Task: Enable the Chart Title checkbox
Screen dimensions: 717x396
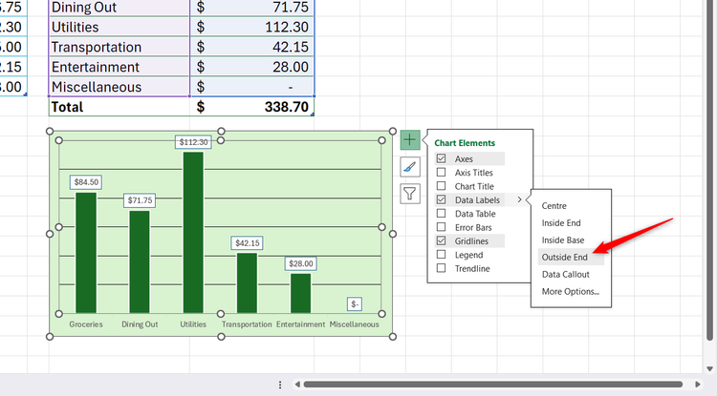Action: [442, 186]
